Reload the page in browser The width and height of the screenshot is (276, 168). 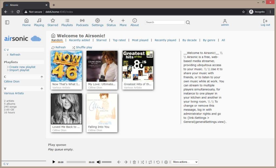pos(18,12)
